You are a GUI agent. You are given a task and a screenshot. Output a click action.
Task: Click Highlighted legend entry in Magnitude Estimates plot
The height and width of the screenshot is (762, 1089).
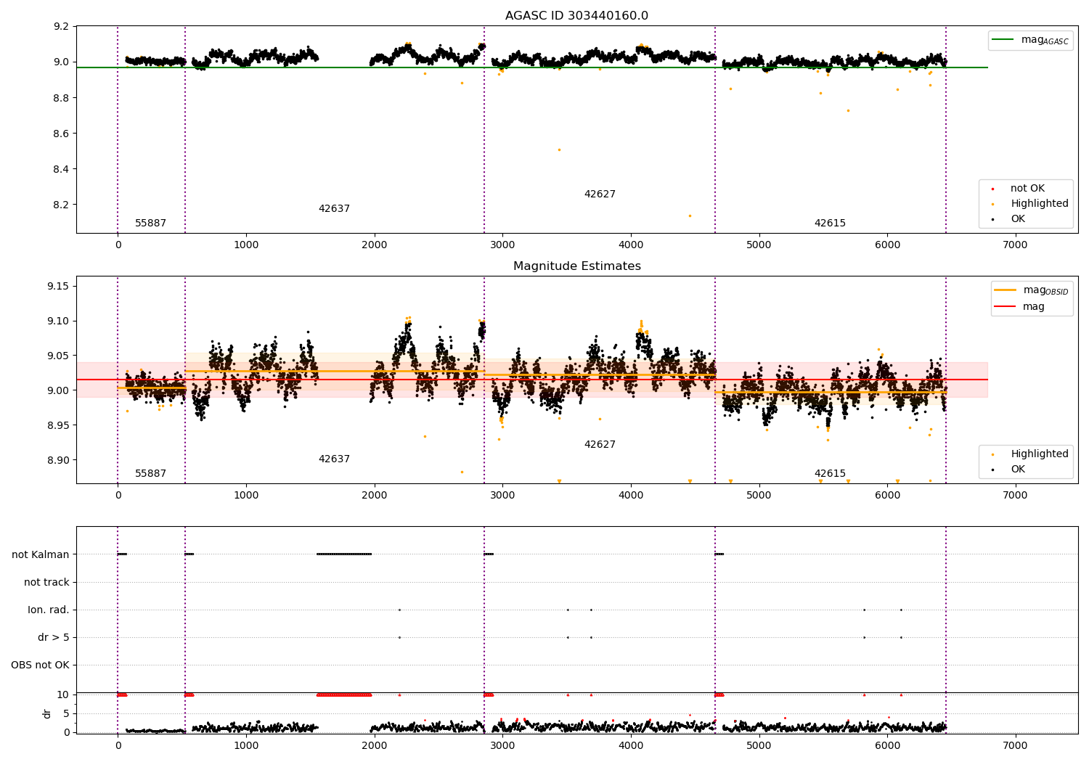click(1031, 454)
